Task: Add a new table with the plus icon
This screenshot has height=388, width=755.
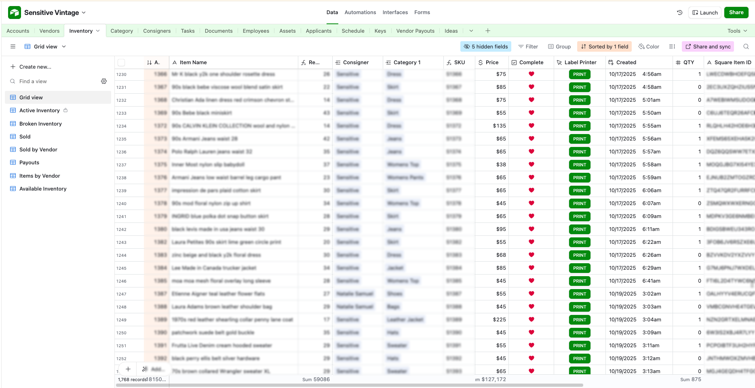Action: point(487,31)
